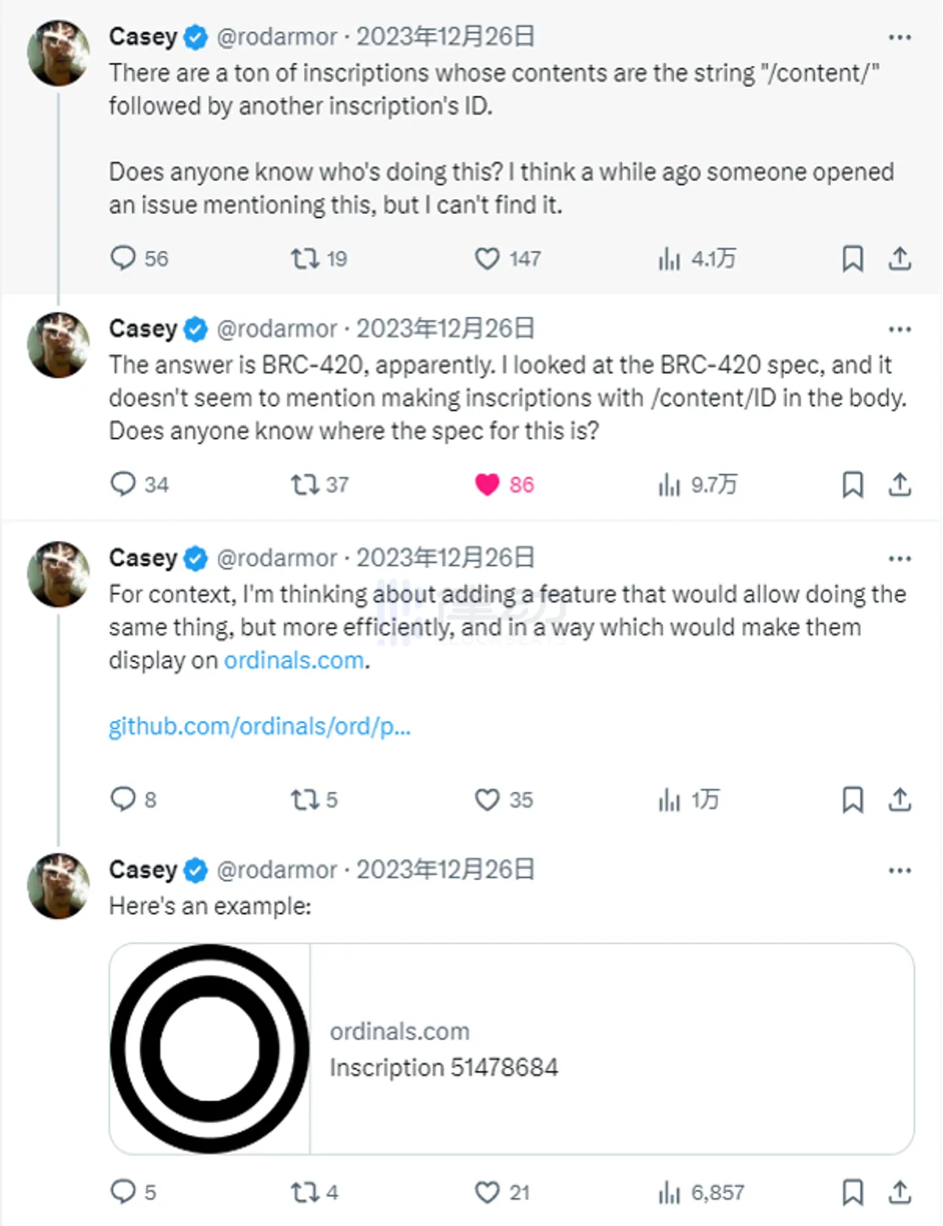Open @rodarmor handle on the last tweet
The image size is (943, 1226).
pyautogui.click(x=277, y=870)
